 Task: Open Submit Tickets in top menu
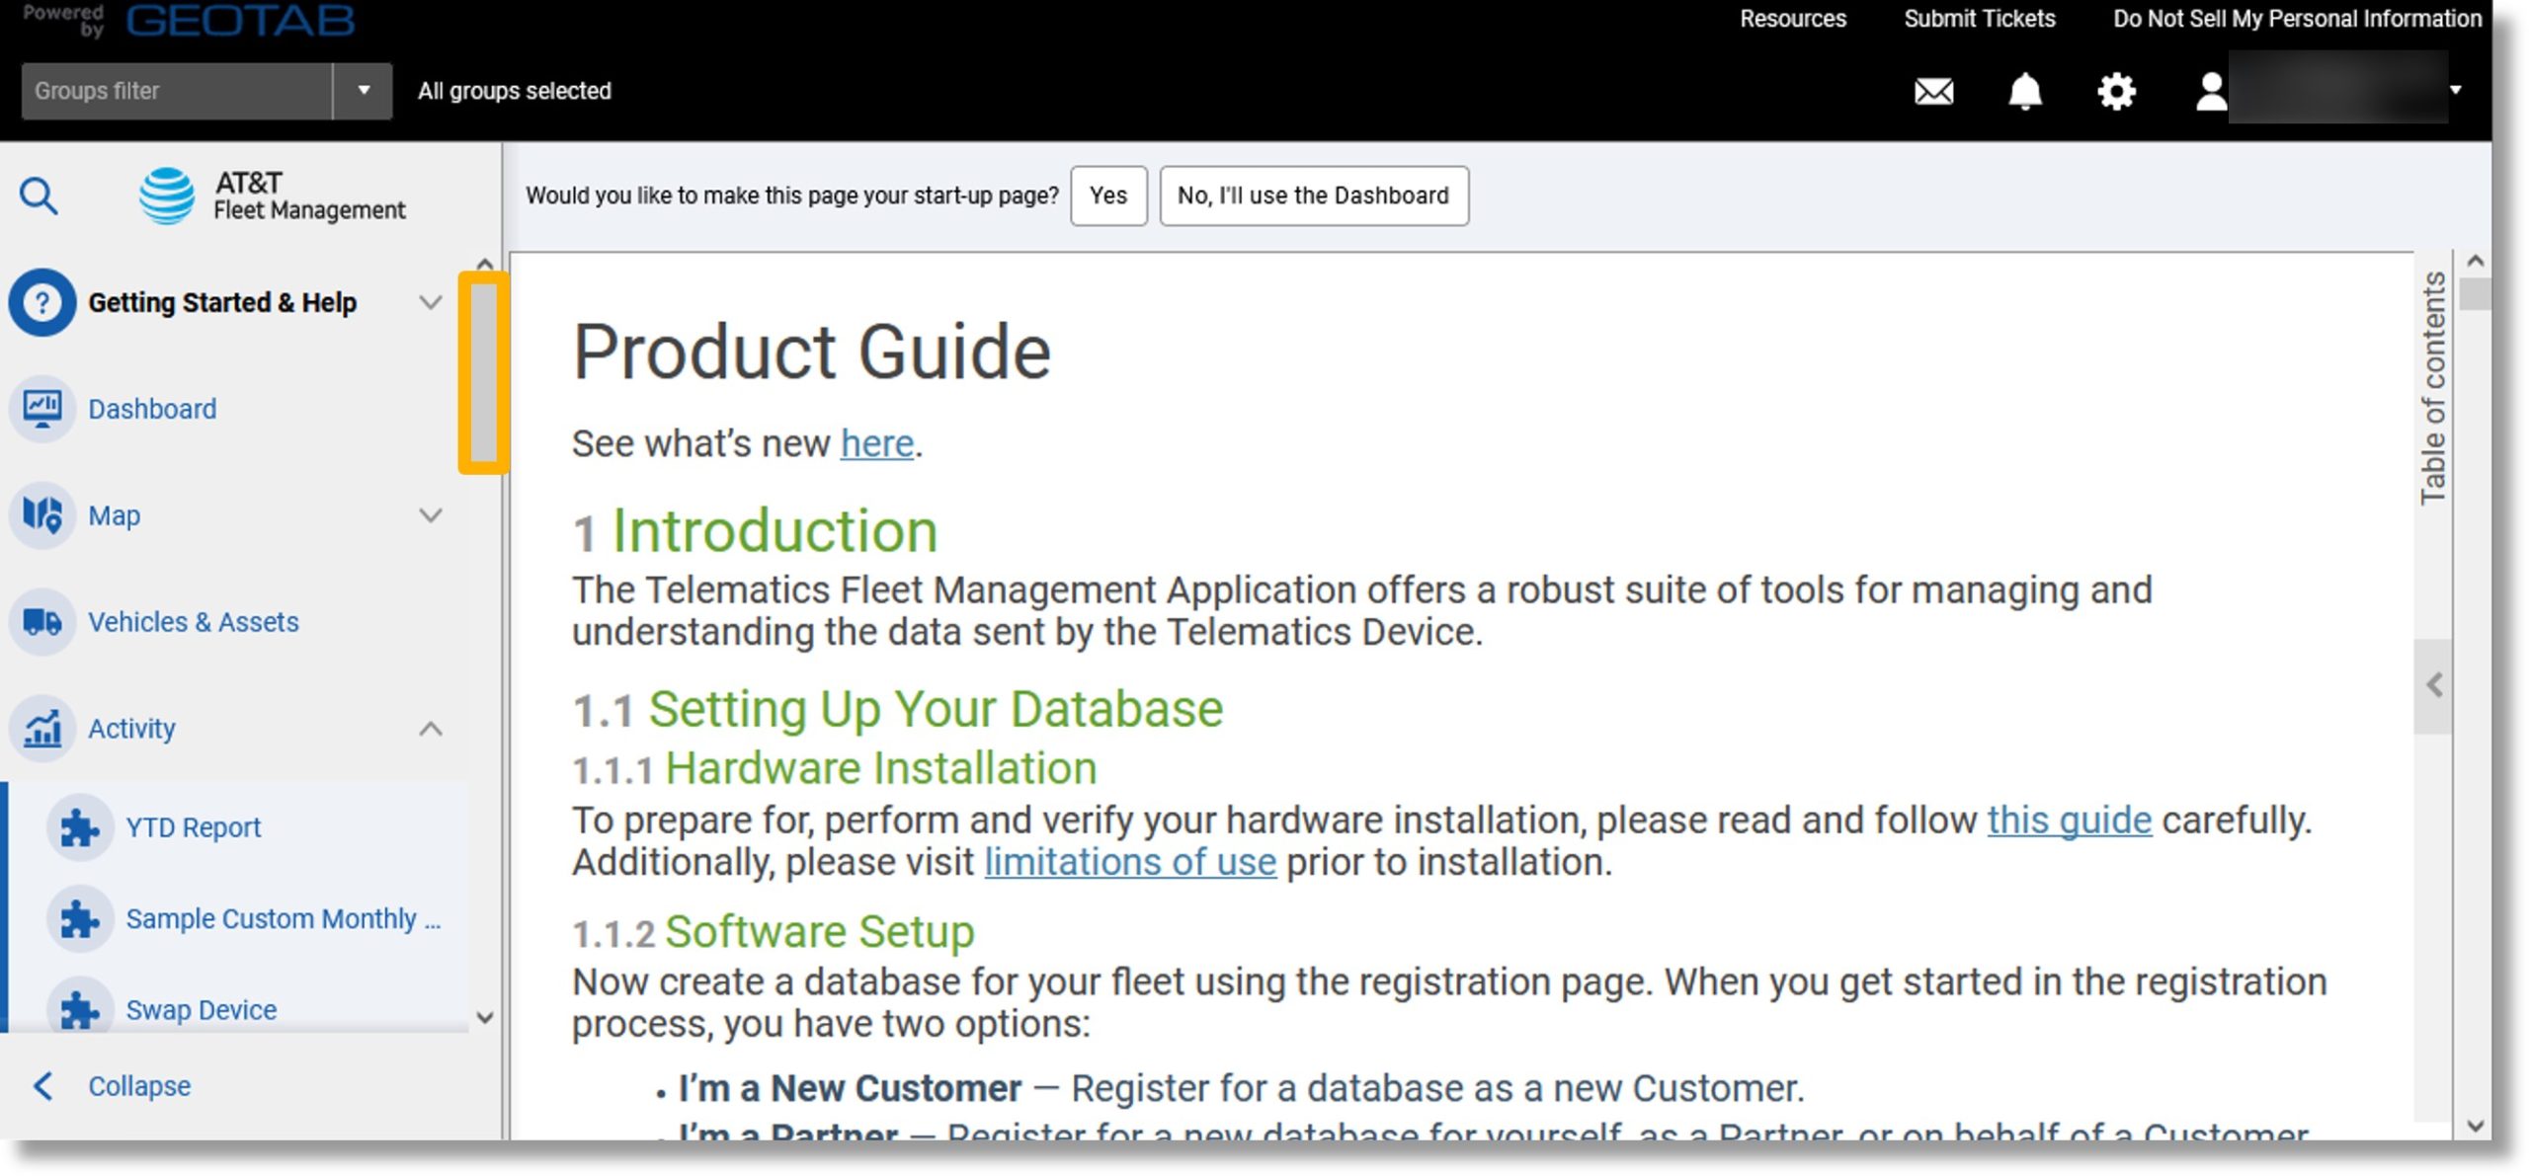point(1979,19)
